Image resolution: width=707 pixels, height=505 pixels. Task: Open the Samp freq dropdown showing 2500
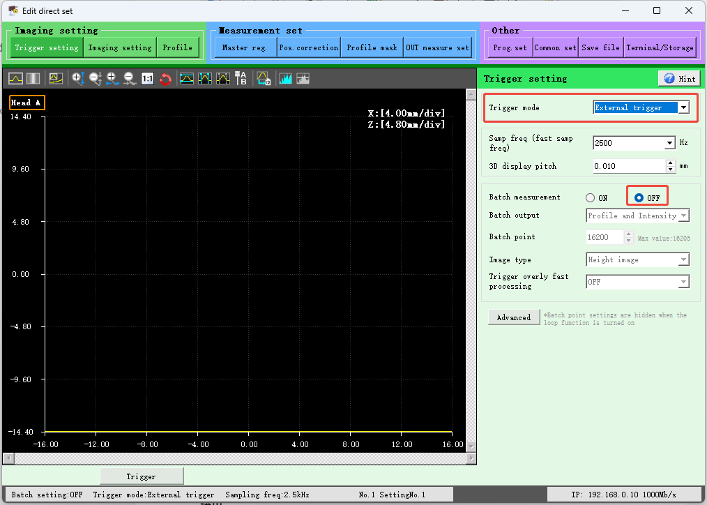tap(669, 143)
